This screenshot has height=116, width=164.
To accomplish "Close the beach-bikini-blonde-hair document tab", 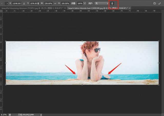I will coord(130,8).
